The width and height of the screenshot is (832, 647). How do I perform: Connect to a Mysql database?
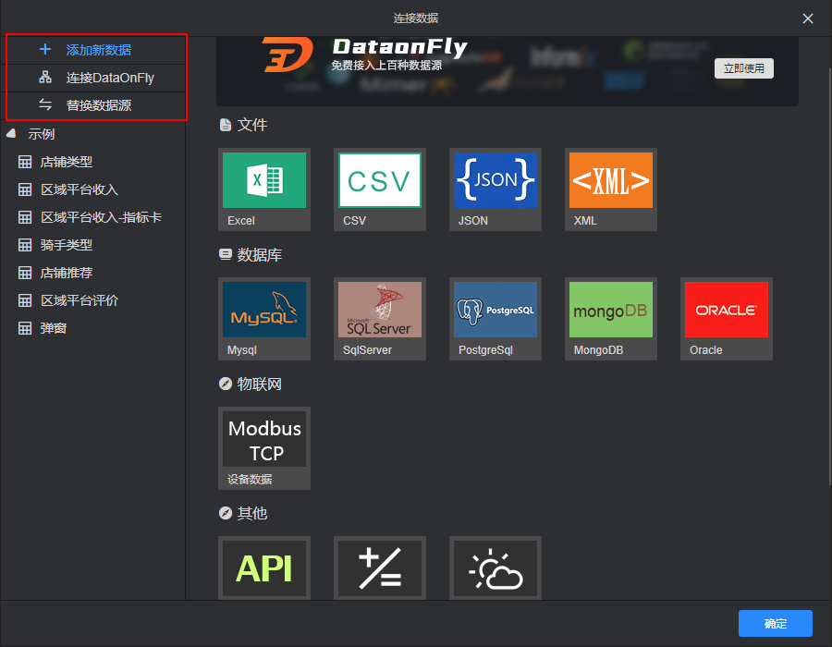pyautogui.click(x=264, y=319)
